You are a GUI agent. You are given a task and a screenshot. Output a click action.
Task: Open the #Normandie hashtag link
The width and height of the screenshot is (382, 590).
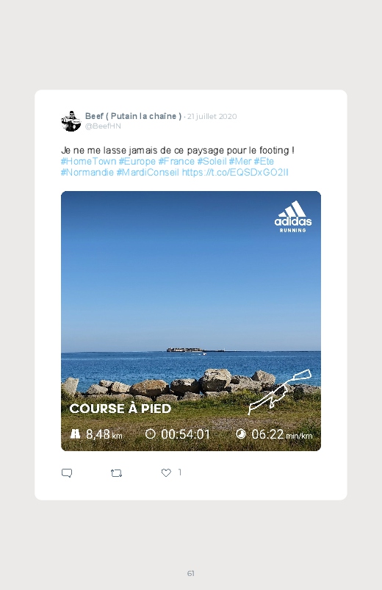87,173
